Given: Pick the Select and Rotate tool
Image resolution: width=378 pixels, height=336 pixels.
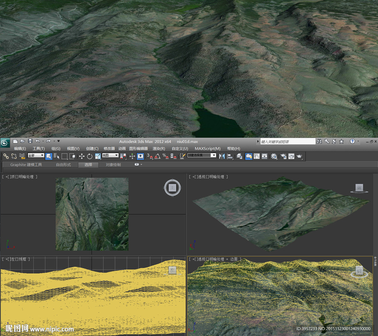Looking at the screenshot, I should 90,157.
